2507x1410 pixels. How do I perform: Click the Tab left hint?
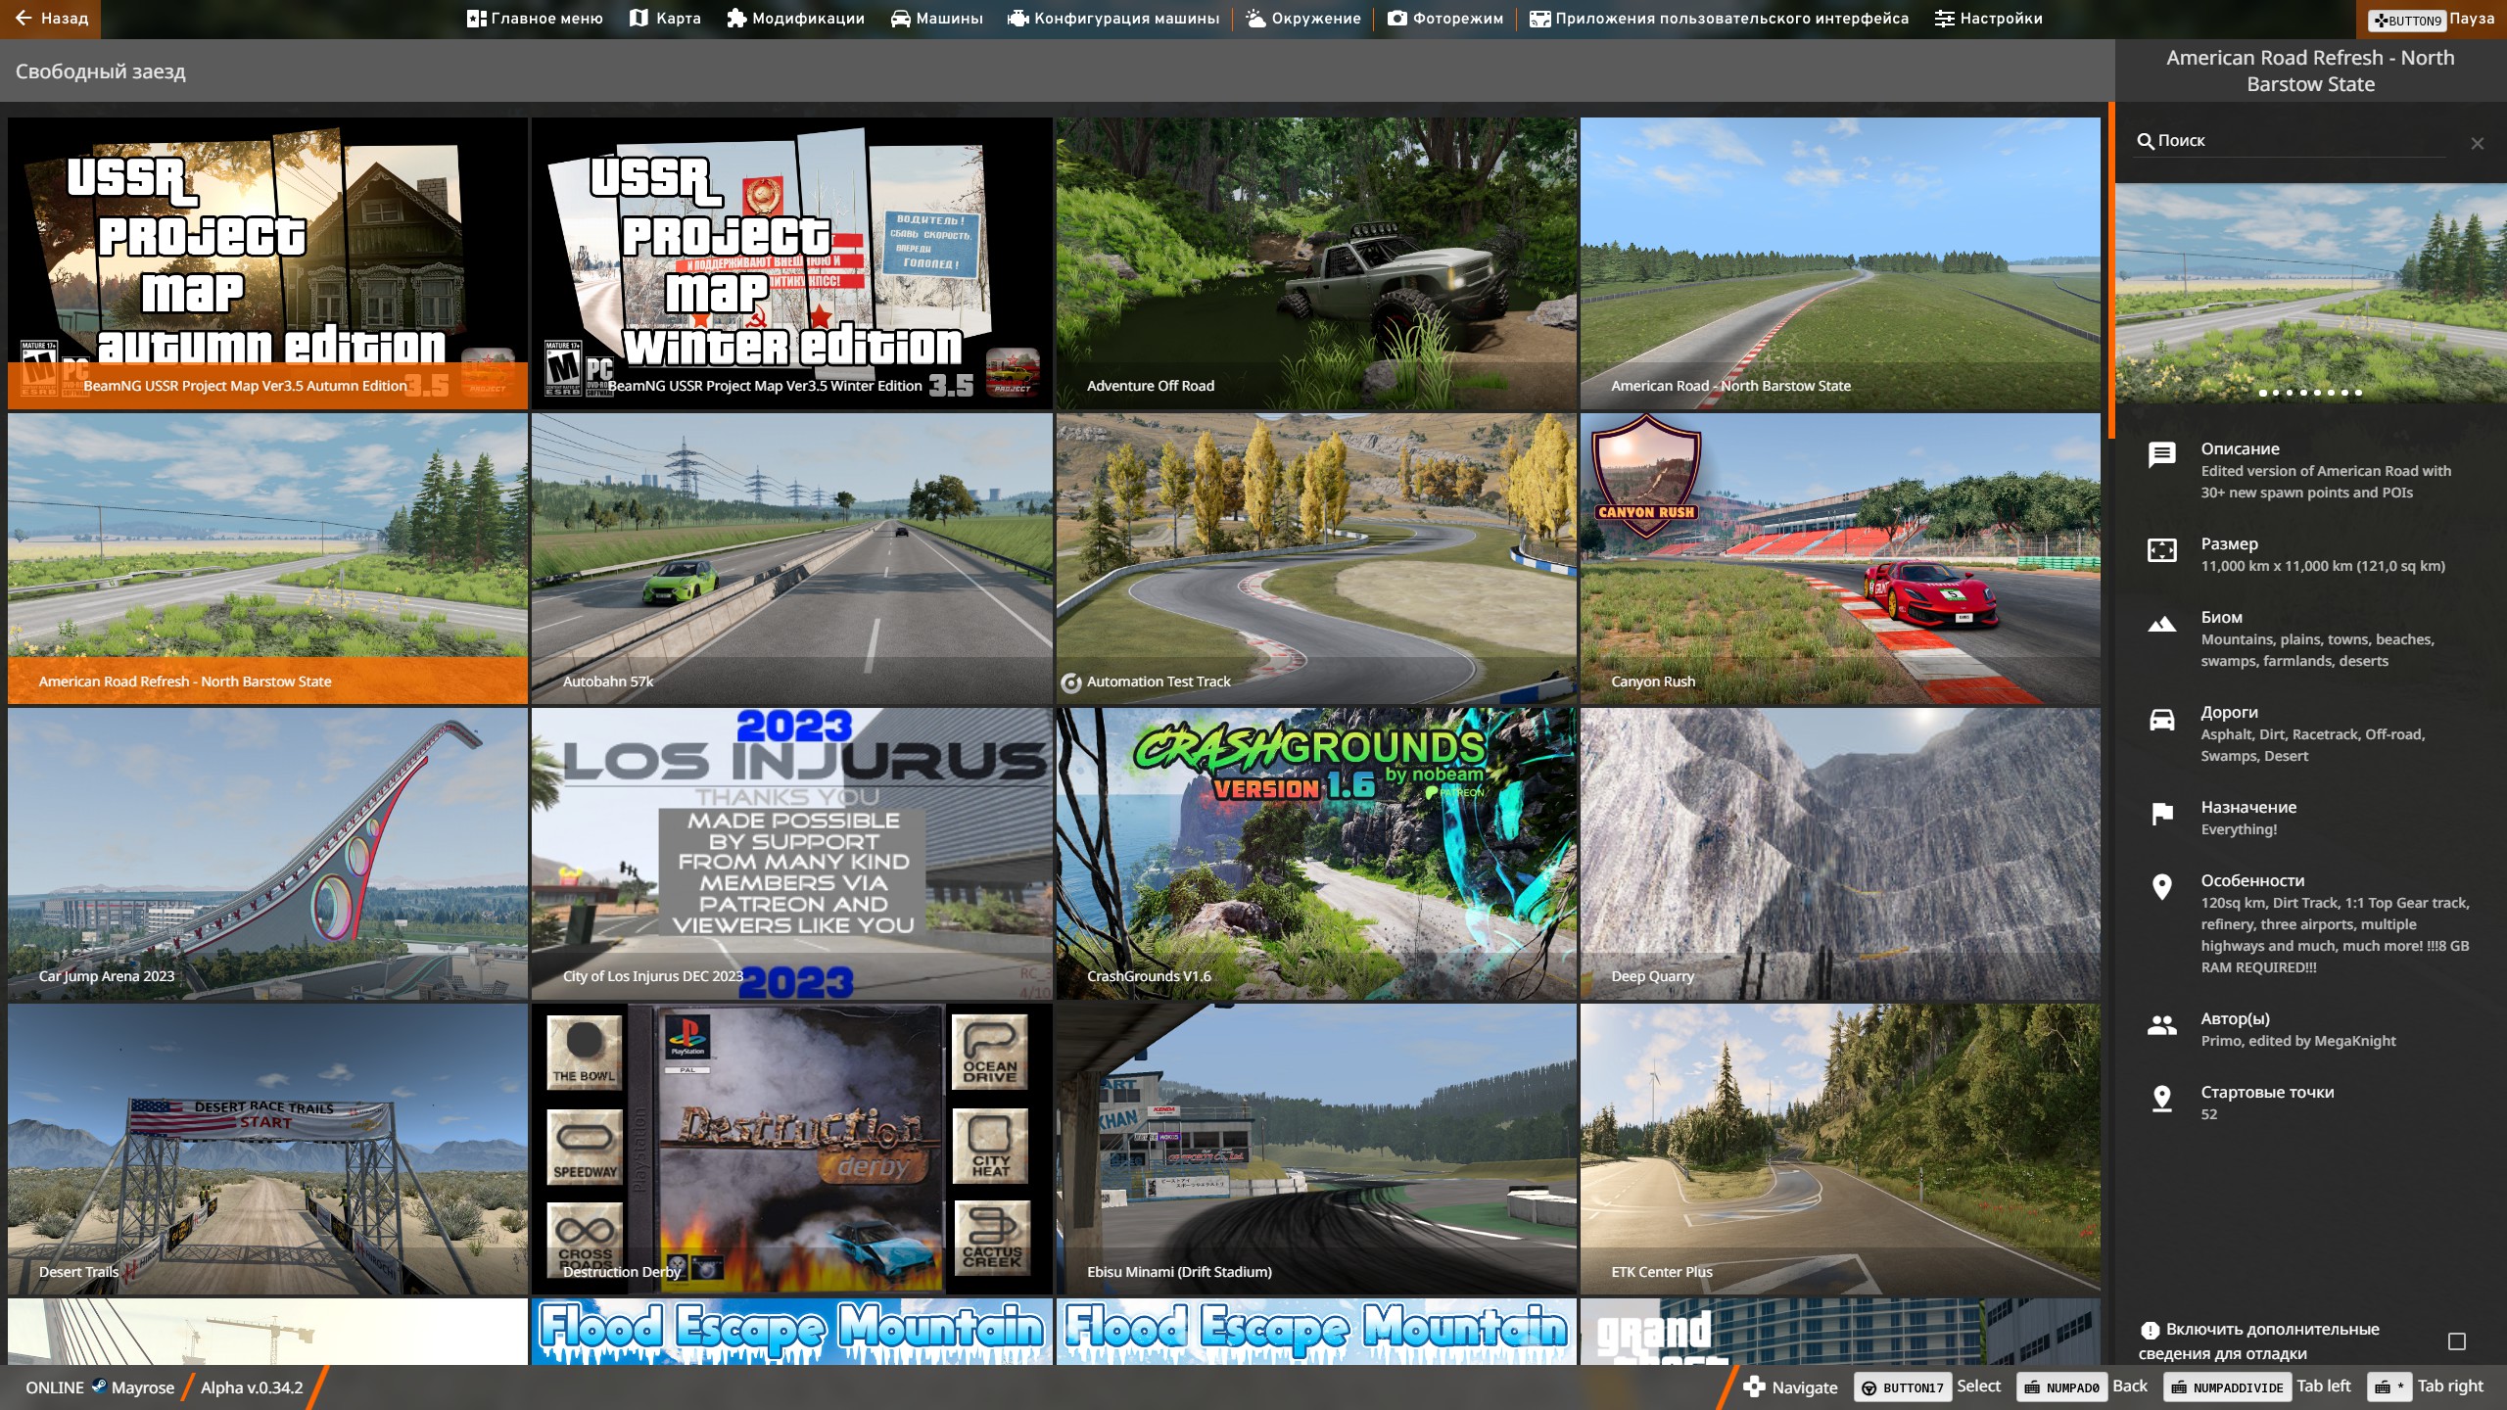pos(2257,1386)
